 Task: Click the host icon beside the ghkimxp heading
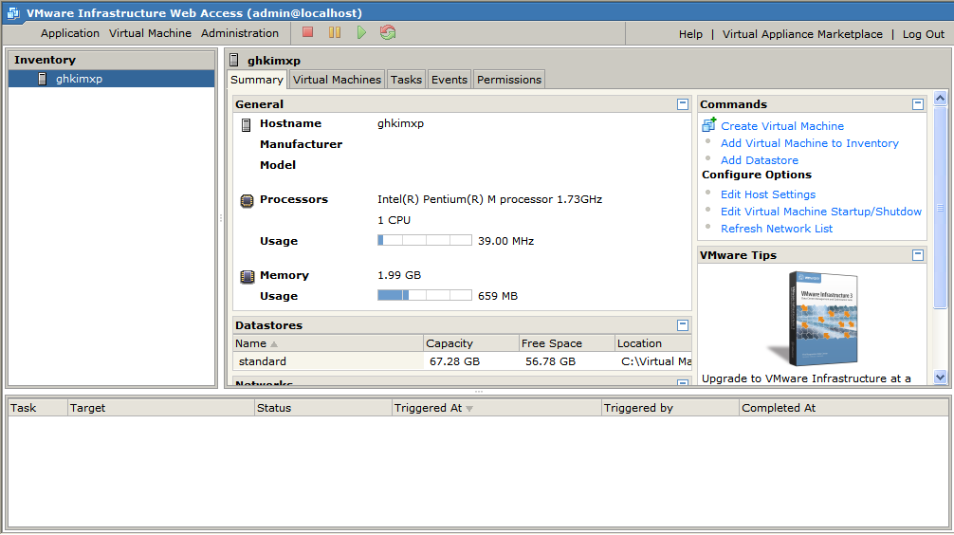click(233, 60)
